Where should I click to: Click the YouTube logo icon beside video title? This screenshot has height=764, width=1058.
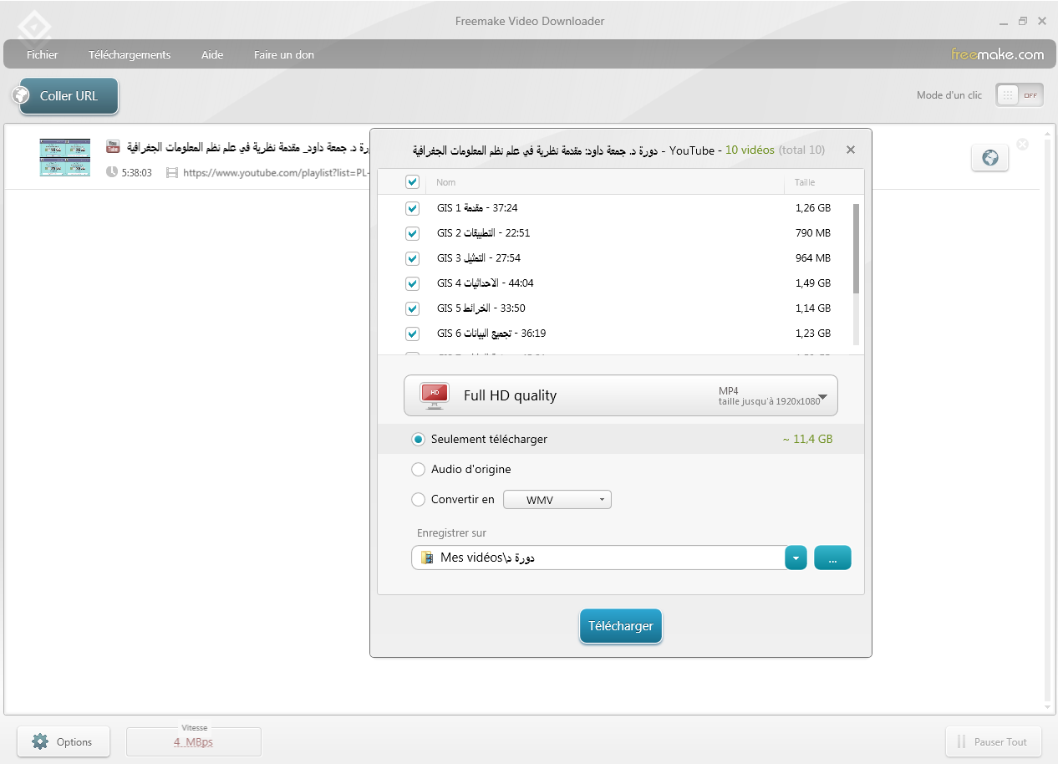(x=113, y=147)
